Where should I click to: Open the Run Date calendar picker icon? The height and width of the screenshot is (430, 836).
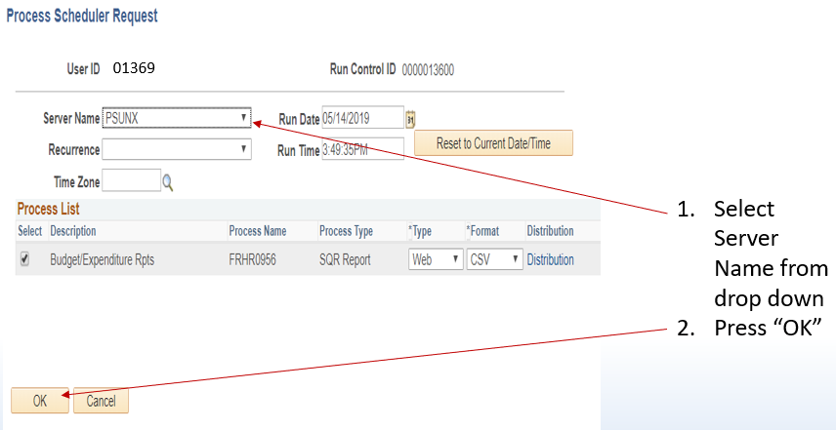coord(410,118)
